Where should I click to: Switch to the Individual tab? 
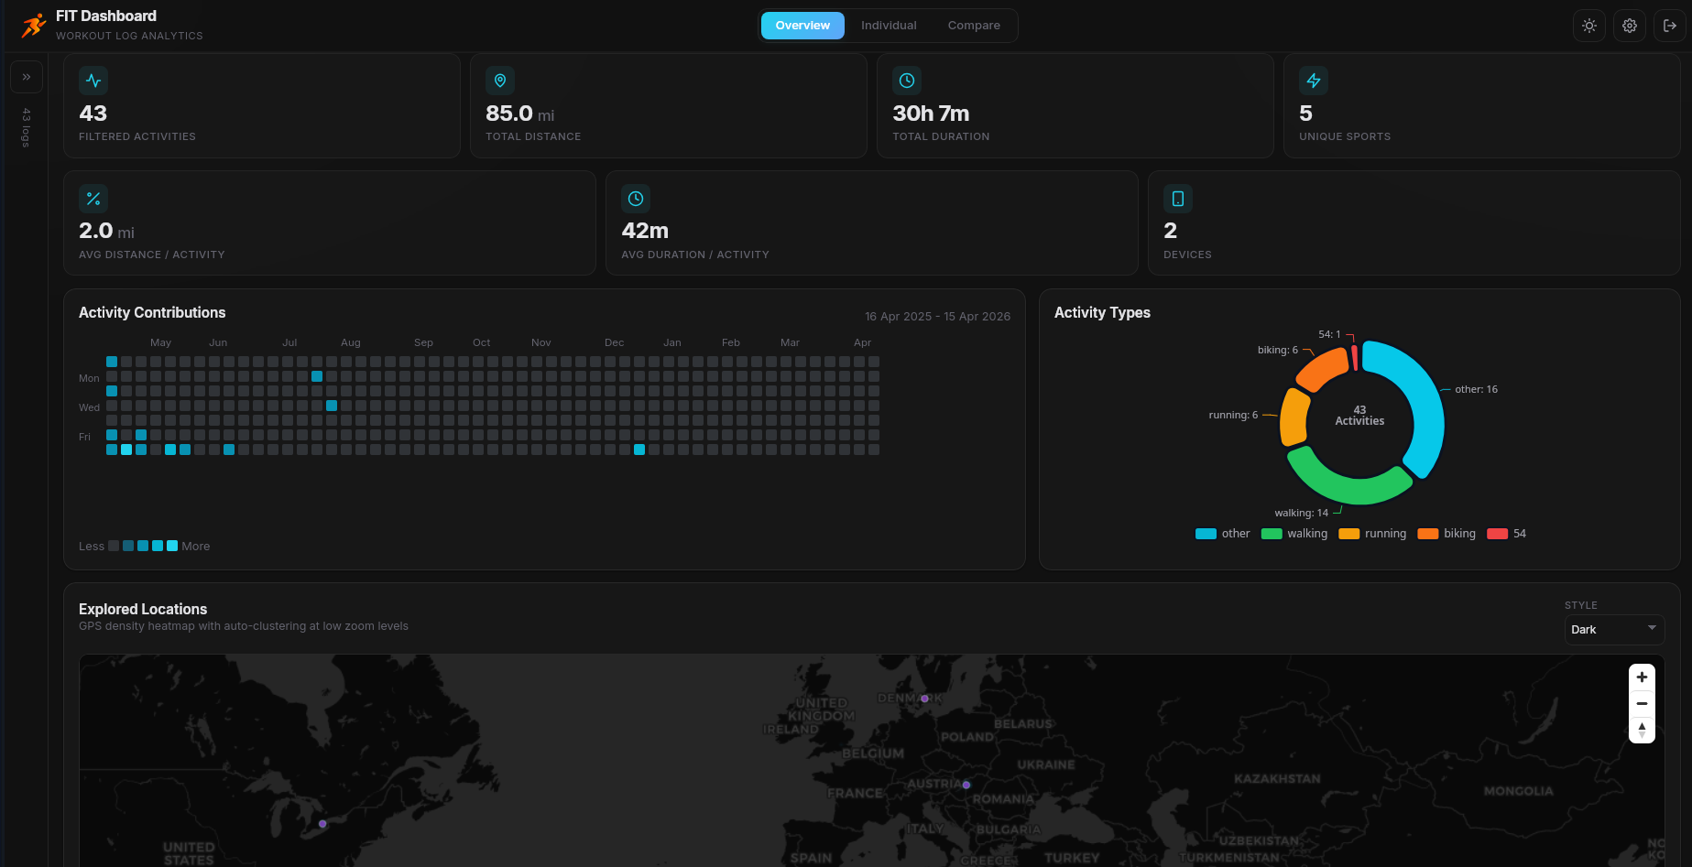[x=888, y=25]
